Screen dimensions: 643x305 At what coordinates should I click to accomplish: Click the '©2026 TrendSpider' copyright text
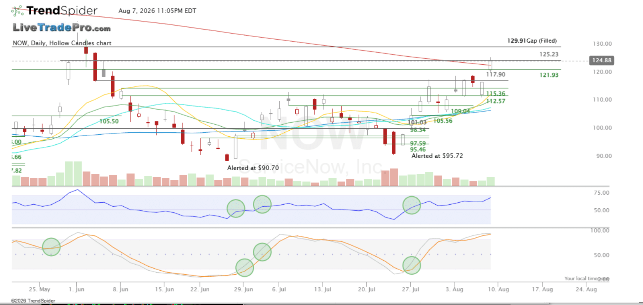[x=33, y=301]
